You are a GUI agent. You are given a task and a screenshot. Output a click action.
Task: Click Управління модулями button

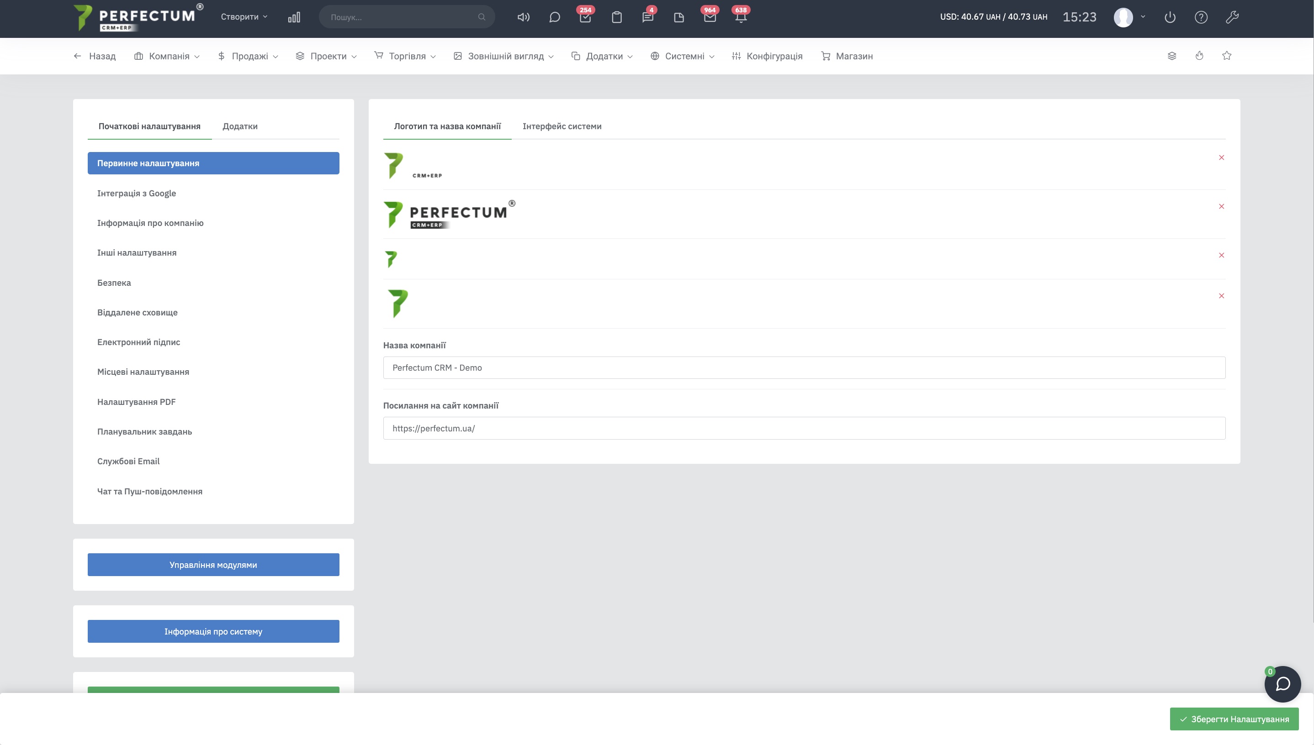click(x=213, y=565)
